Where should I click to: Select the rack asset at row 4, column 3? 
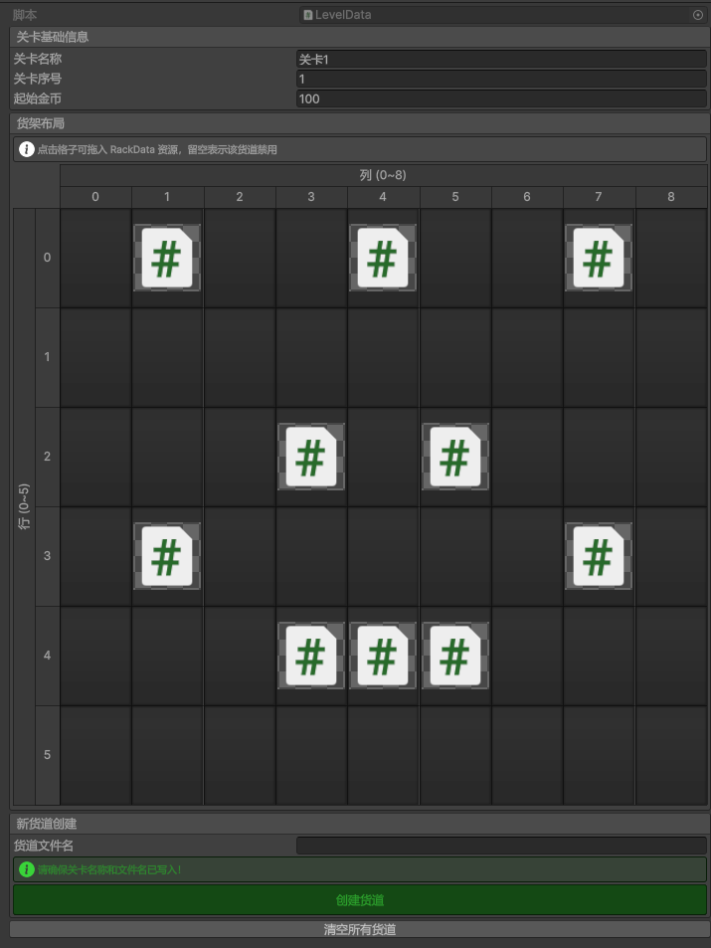coord(311,656)
